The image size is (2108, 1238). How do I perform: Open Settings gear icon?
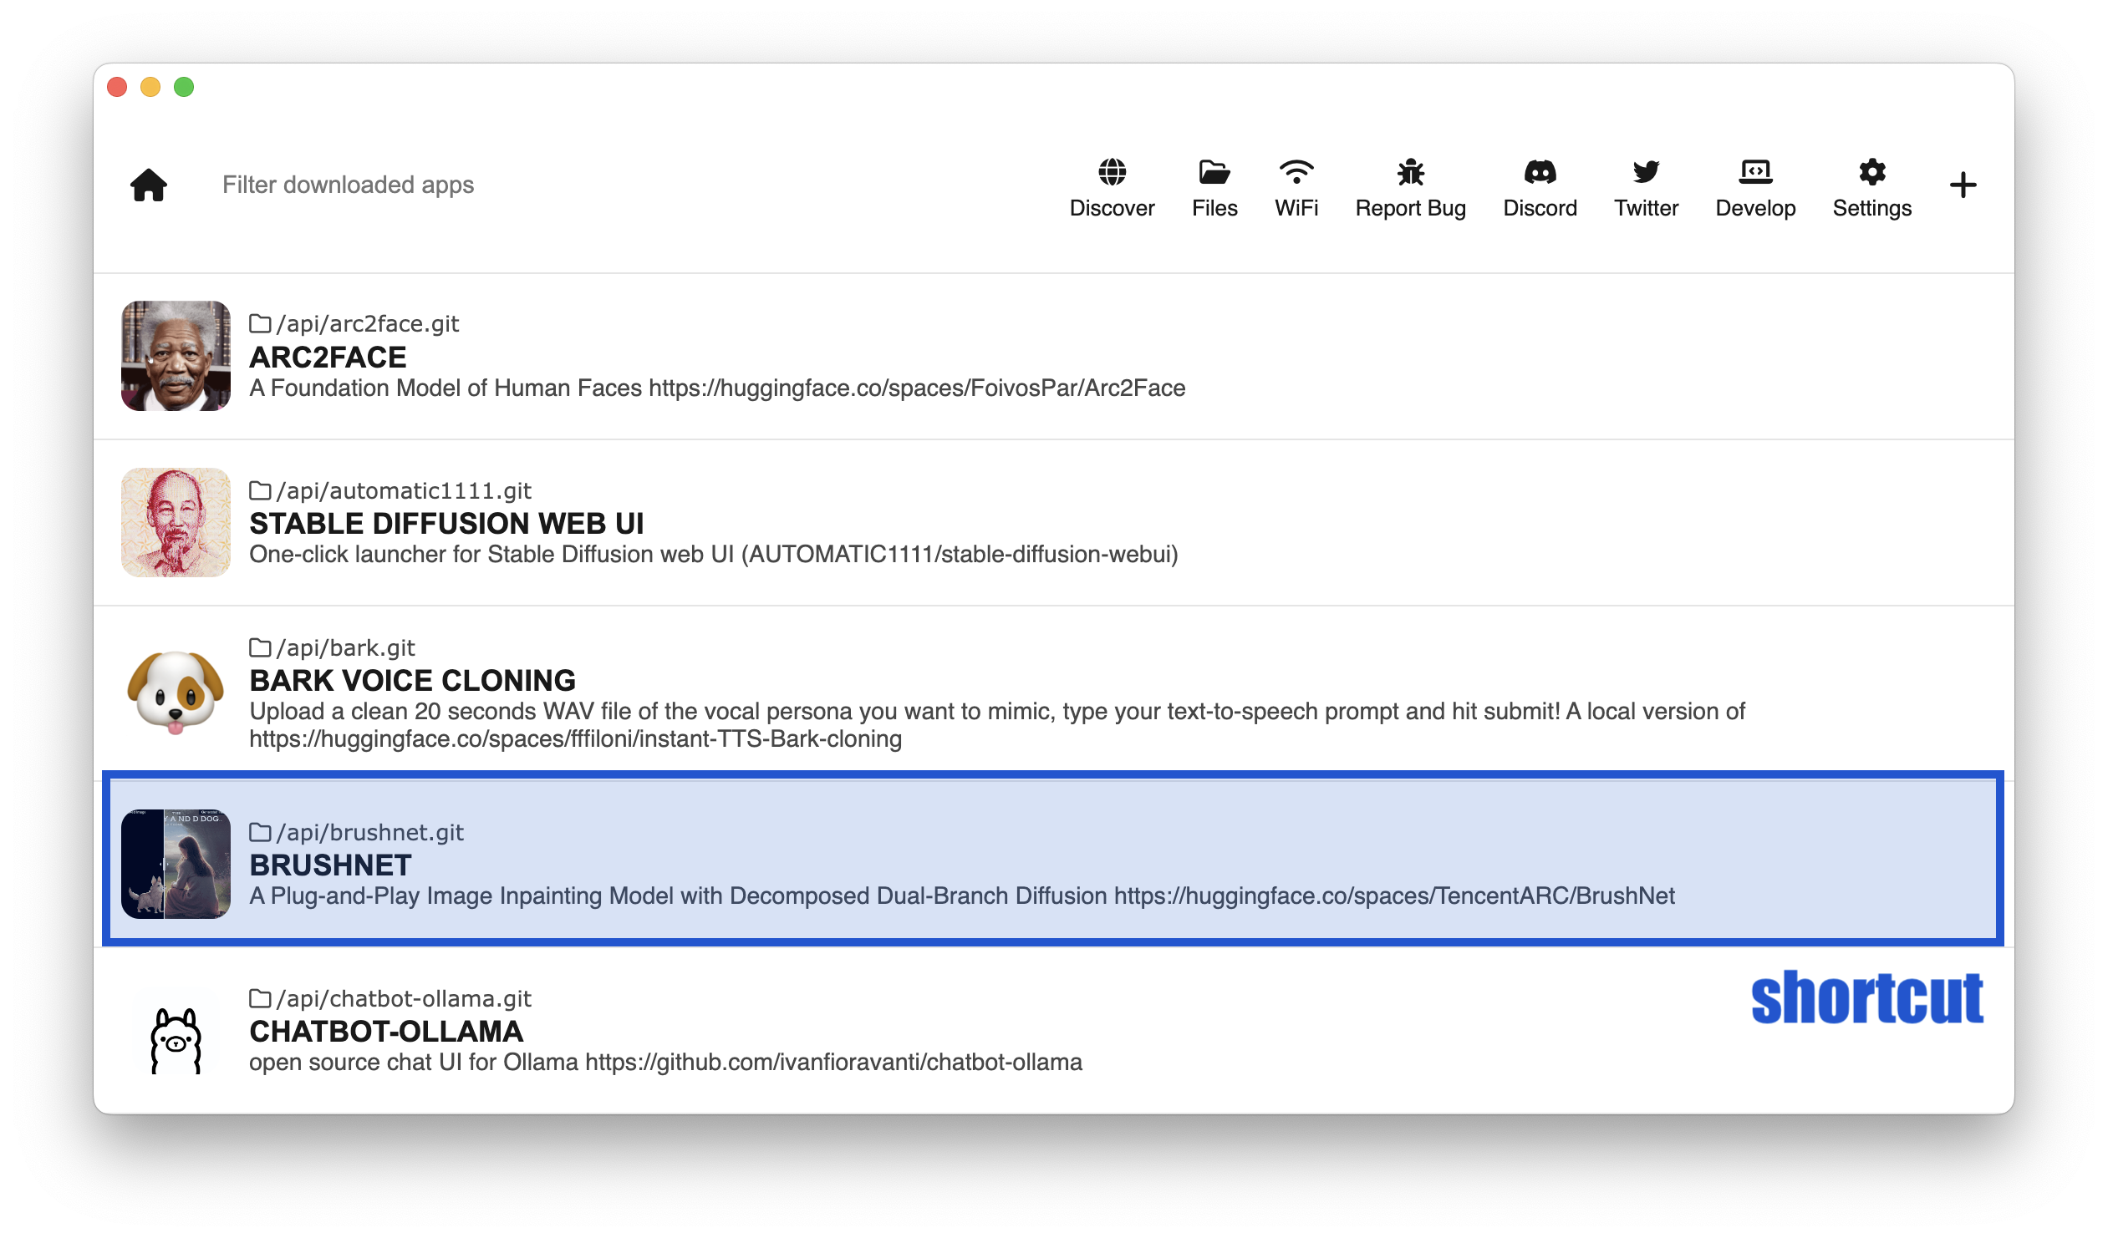tap(1871, 172)
